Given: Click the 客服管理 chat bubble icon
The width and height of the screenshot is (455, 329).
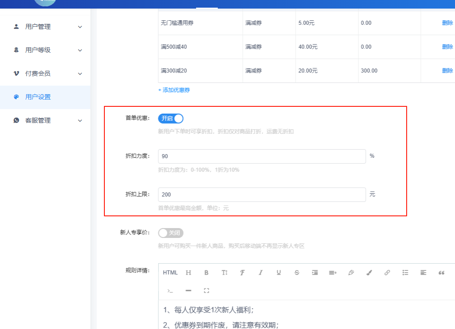Looking at the screenshot, I should [x=16, y=120].
